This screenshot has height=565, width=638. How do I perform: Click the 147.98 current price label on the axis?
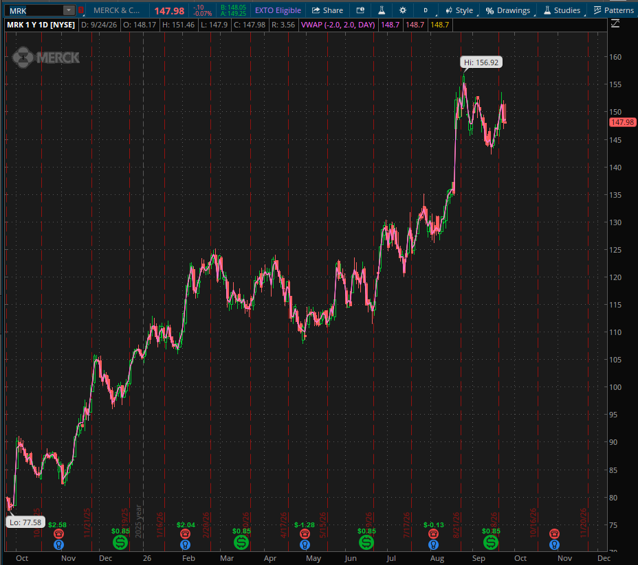(x=623, y=122)
